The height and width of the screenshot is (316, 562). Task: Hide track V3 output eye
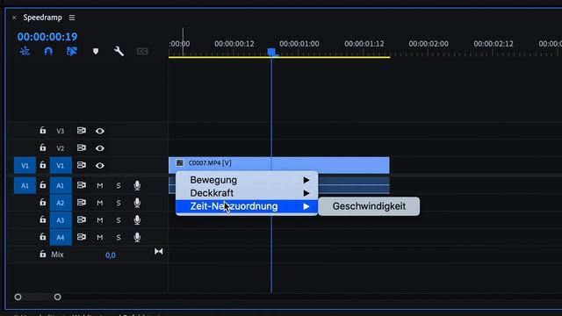100,131
